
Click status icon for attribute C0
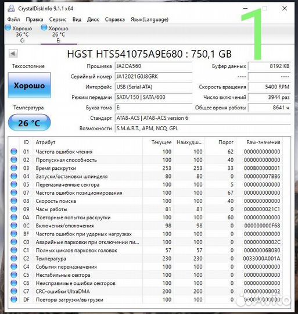point(14,242)
